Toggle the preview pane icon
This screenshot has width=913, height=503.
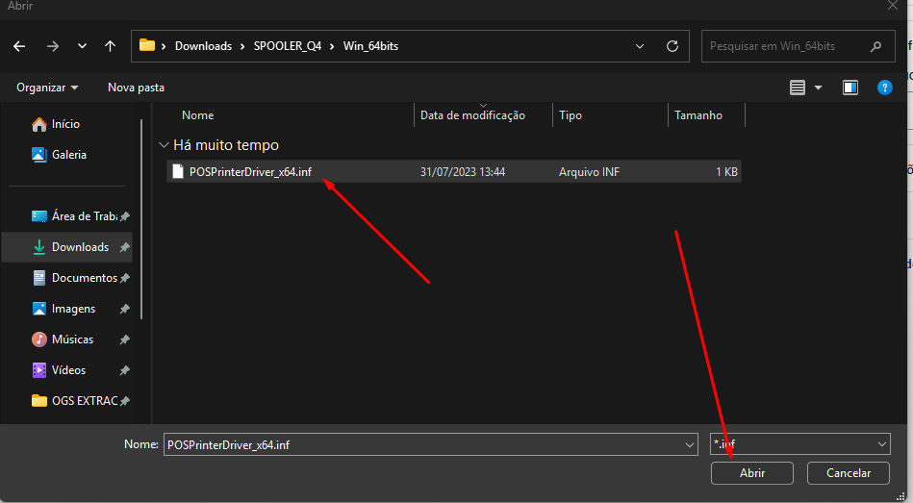850,88
